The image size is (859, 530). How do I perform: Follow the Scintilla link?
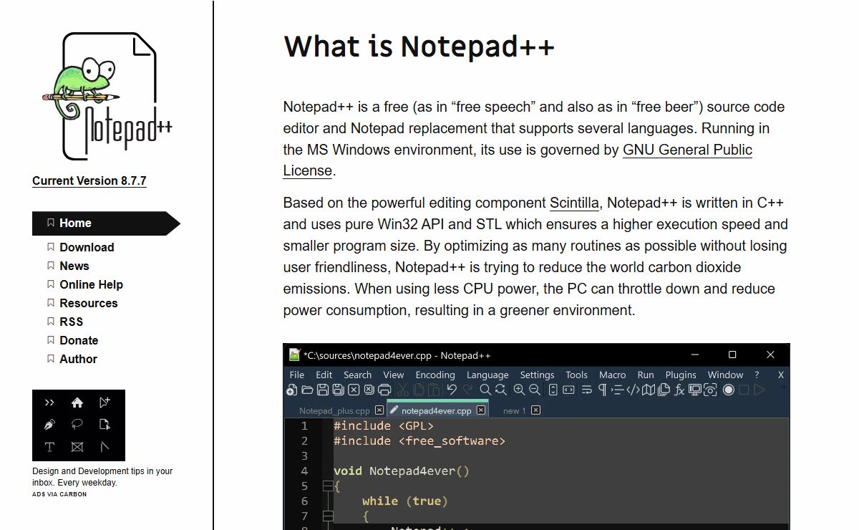click(x=574, y=203)
